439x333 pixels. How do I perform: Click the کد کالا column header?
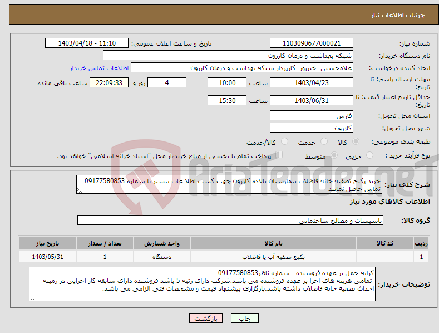(x=385, y=243)
